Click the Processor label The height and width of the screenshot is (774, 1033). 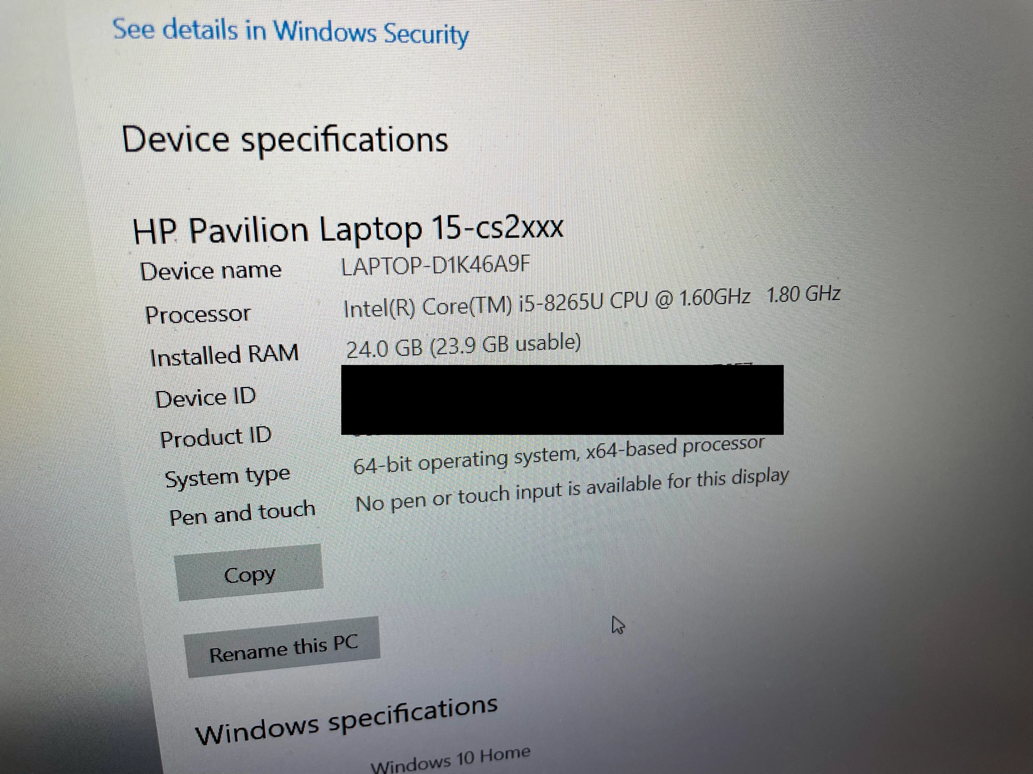pyautogui.click(x=198, y=315)
